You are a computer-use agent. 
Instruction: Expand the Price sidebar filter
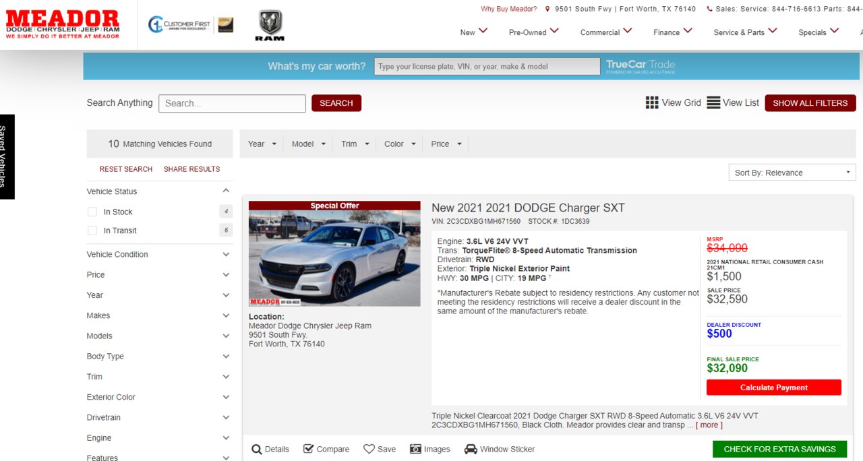pos(226,275)
